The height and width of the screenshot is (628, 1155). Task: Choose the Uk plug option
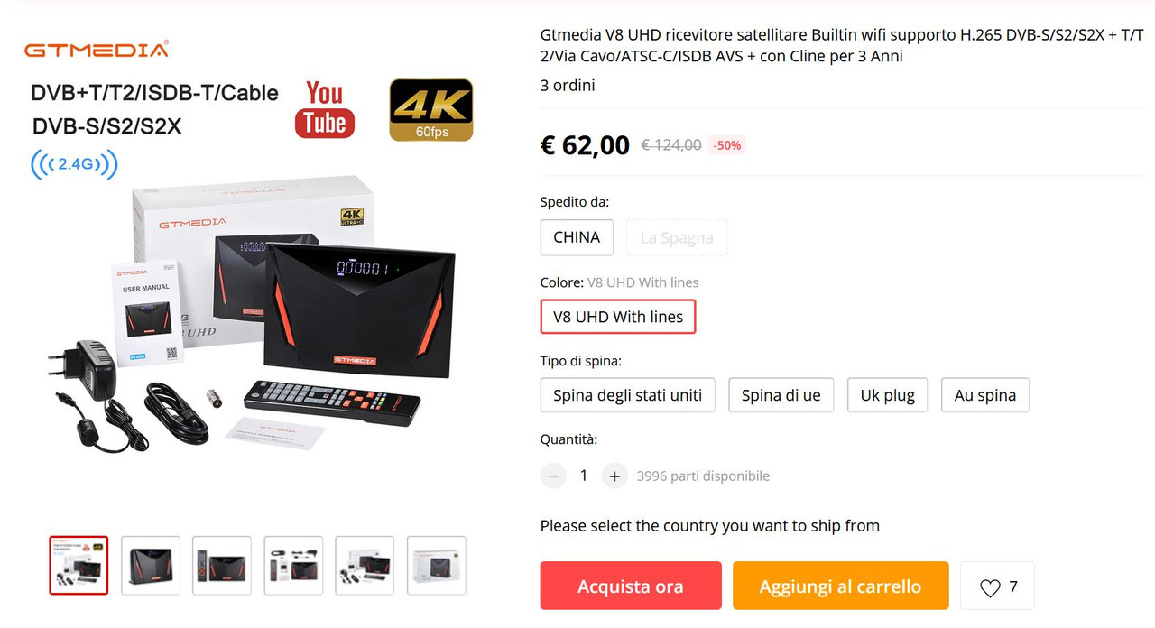(x=888, y=395)
